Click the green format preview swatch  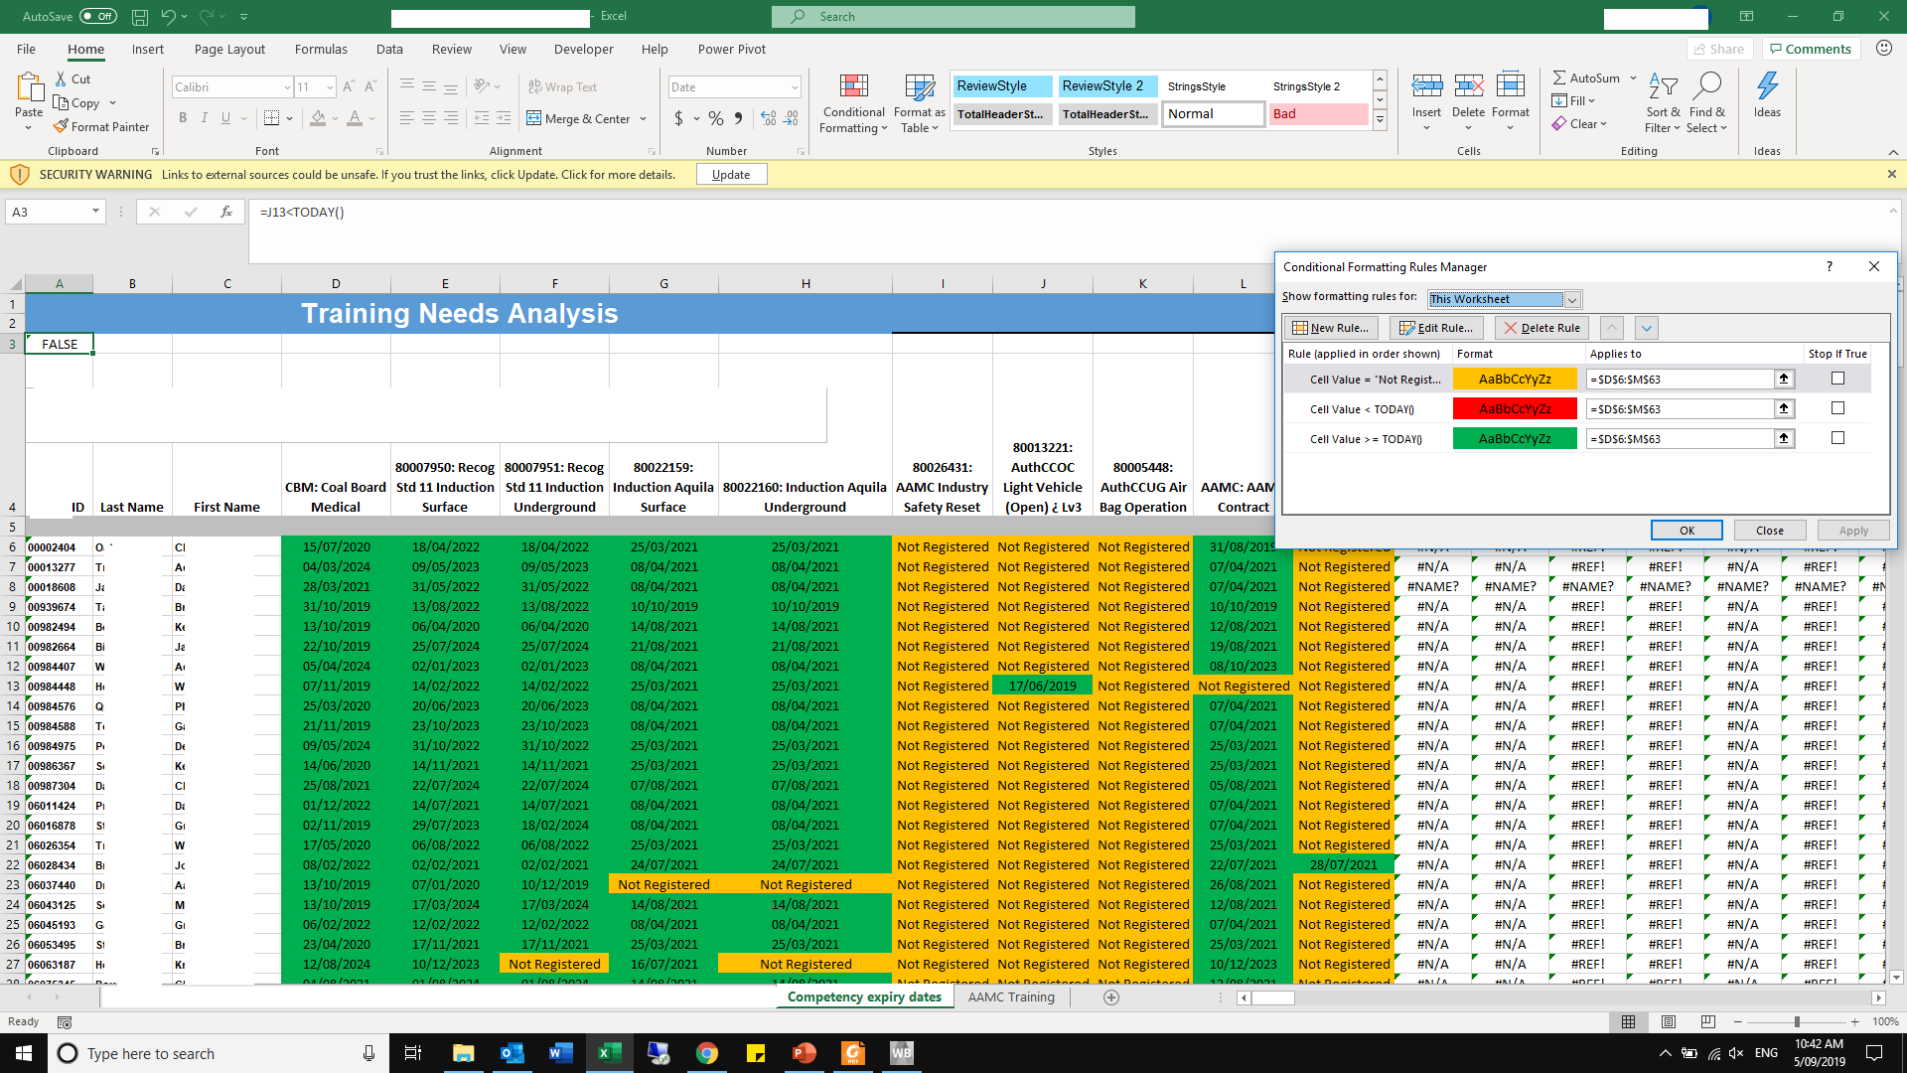1514,438
